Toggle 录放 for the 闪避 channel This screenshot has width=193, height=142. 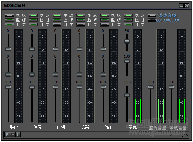(57, 15)
